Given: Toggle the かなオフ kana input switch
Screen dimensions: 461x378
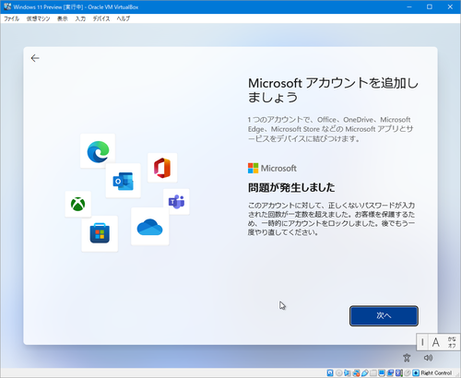Looking at the screenshot, I should [452, 342].
